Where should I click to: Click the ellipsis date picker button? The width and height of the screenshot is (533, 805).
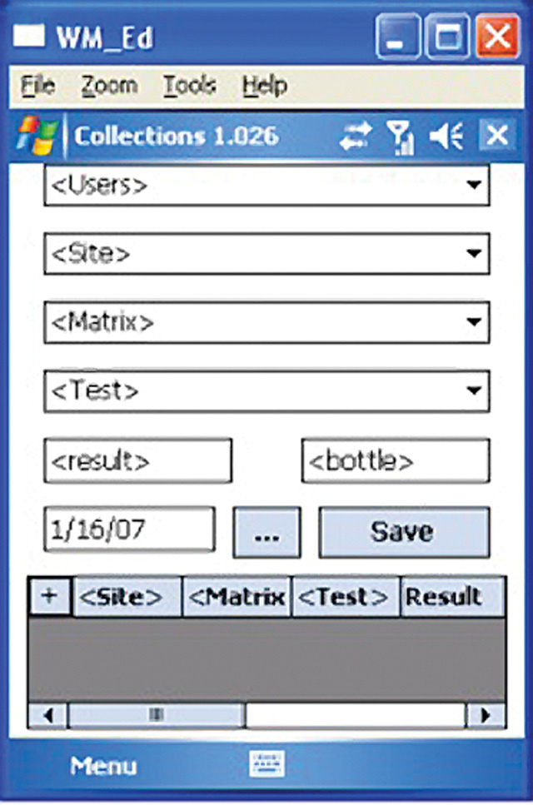266,533
